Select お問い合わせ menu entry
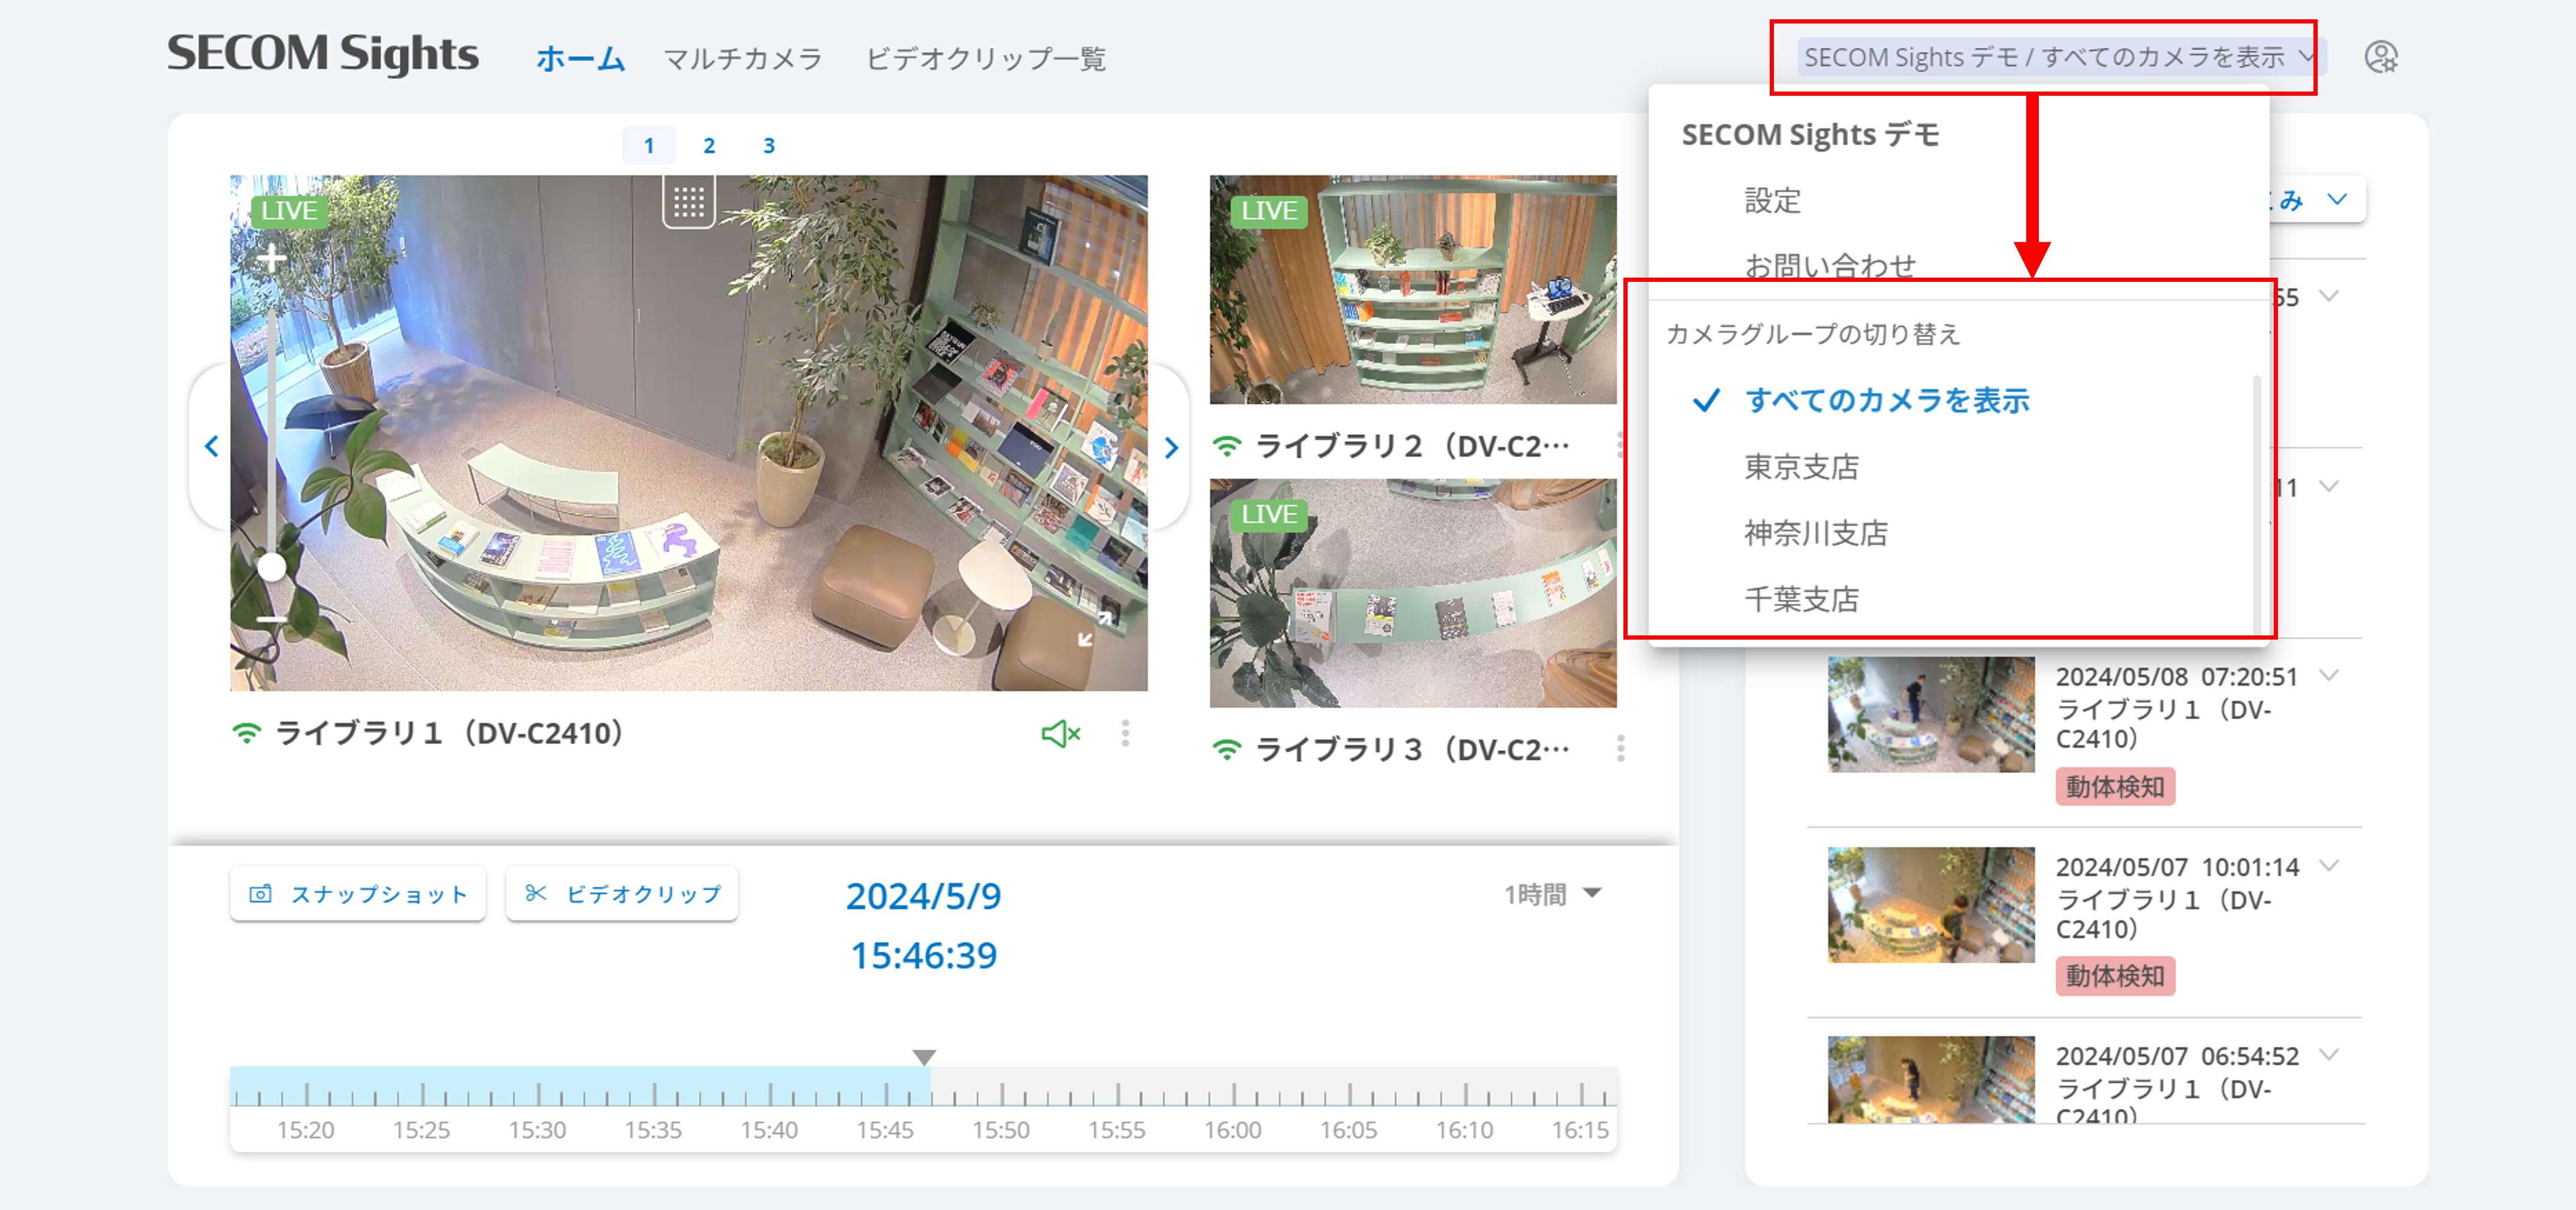2576x1210 pixels. pos(1830,266)
